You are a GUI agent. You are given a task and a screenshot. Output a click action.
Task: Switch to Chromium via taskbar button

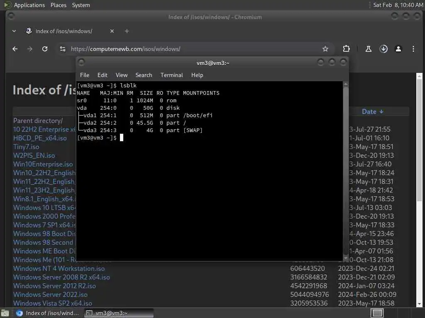pos(48,313)
